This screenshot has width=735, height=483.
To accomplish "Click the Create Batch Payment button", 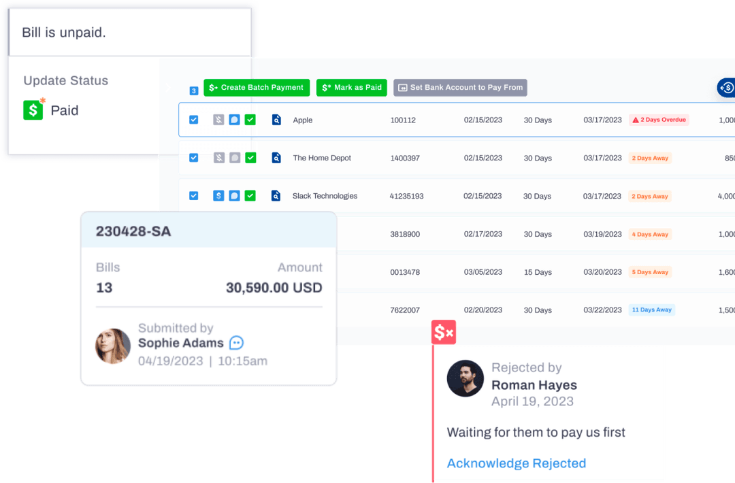I will click(x=257, y=87).
